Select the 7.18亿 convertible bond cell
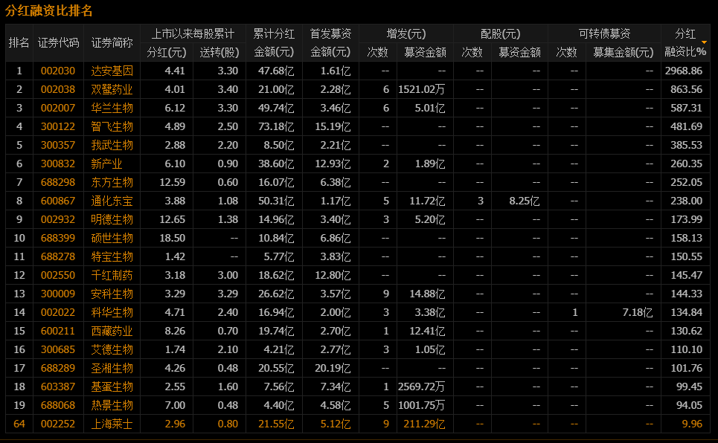 638,313
